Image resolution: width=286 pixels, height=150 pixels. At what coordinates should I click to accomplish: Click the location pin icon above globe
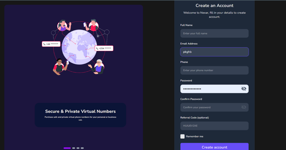pyautogui.click(x=98, y=36)
